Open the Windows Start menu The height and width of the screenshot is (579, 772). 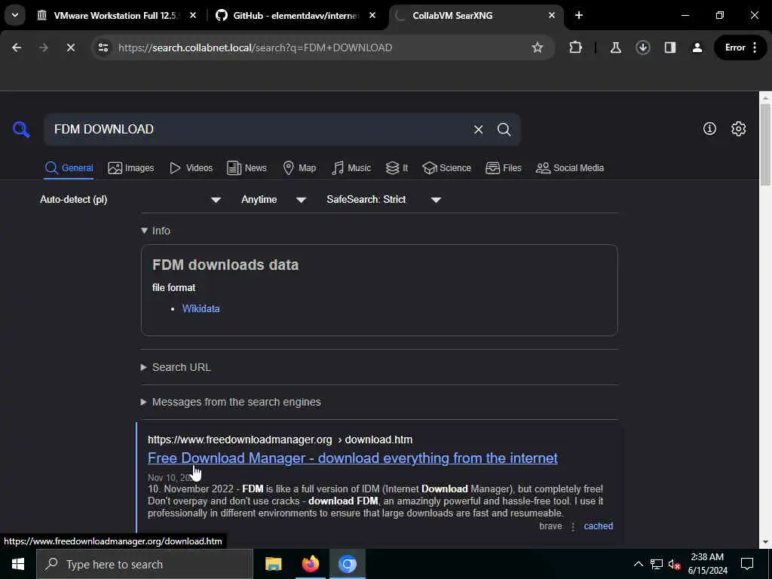click(18, 564)
